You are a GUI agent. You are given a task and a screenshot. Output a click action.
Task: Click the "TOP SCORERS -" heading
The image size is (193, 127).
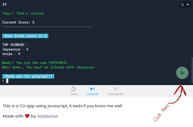click(15, 45)
